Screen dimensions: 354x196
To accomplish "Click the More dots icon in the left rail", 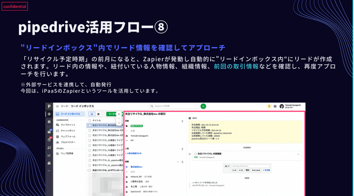I will coord(49,171).
